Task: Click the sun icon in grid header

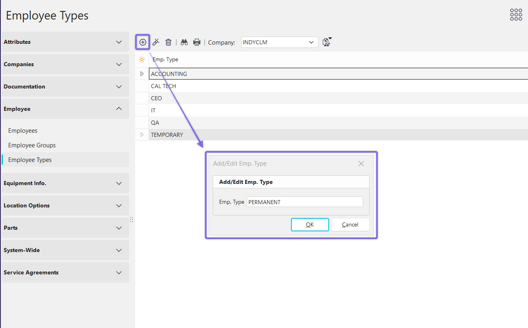Action: 142,60
